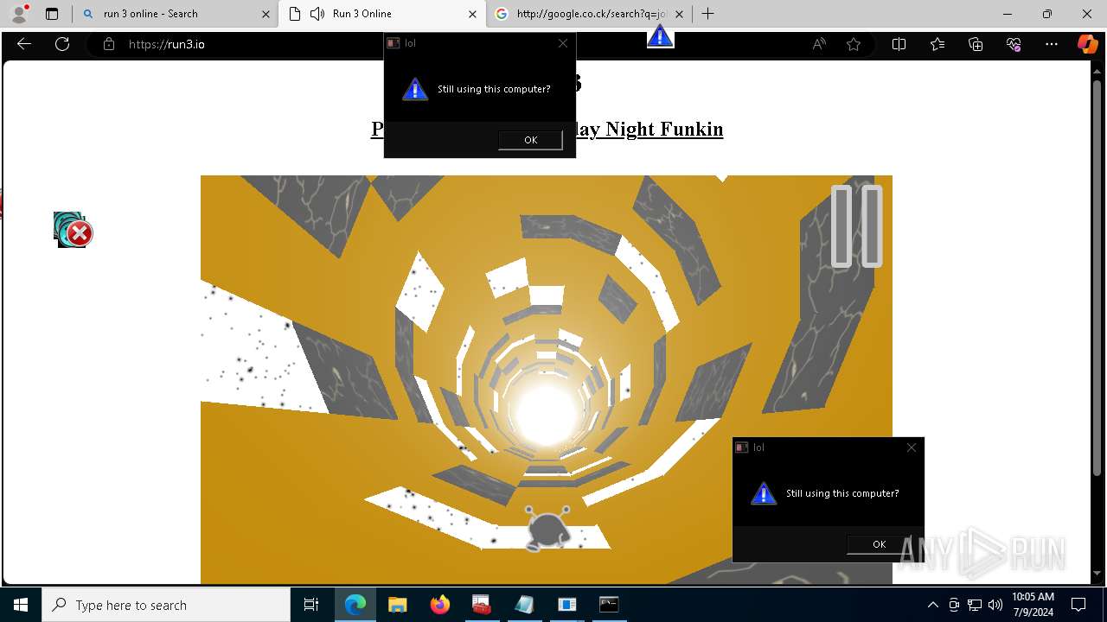Click OK in the top lol dialog
This screenshot has height=622, width=1107.
530,140
